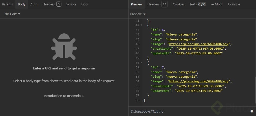Image resolution: width=256 pixels, height=116 pixels.
Task: Open the Console tab
Action: pyautogui.click(x=234, y=4)
